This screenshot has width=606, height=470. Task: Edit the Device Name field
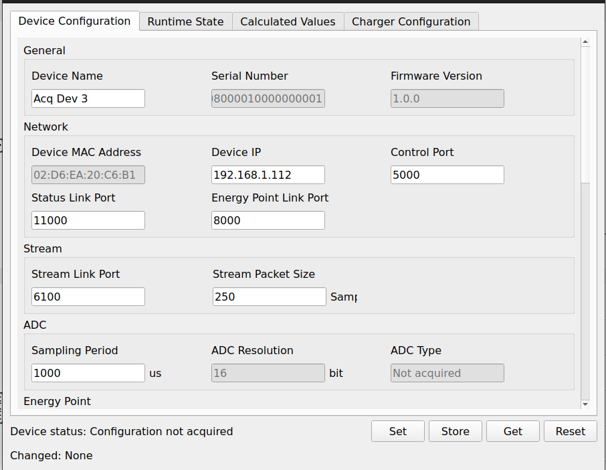pyautogui.click(x=88, y=98)
